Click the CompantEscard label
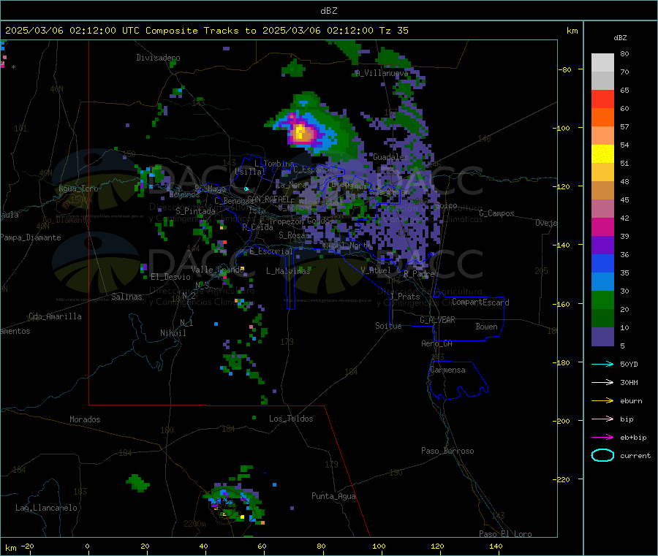The height and width of the screenshot is (556, 658). tap(480, 302)
